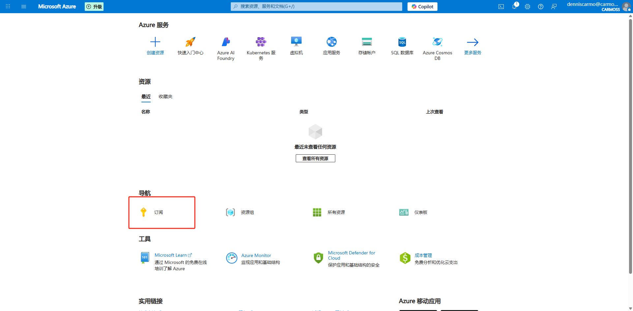The image size is (633, 311).
Task: Open the Cloud Shell icon
Action: pyautogui.click(x=501, y=7)
